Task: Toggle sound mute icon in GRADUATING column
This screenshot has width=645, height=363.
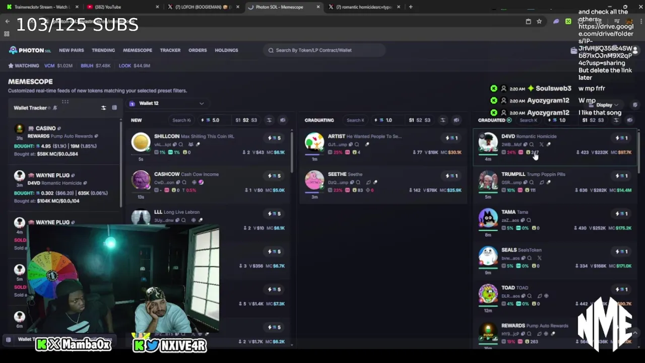Action: [x=456, y=120]
